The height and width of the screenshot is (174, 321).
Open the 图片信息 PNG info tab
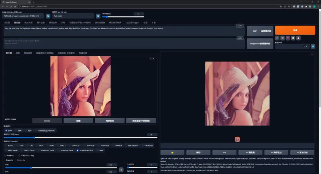(x=40, y=23)
